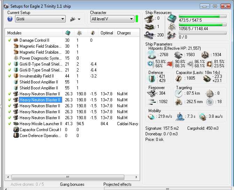Image resolution: width=234 pixels, height=190 pixels.
Task: Click the blue help question mark icon
Action: coord(10,19)
